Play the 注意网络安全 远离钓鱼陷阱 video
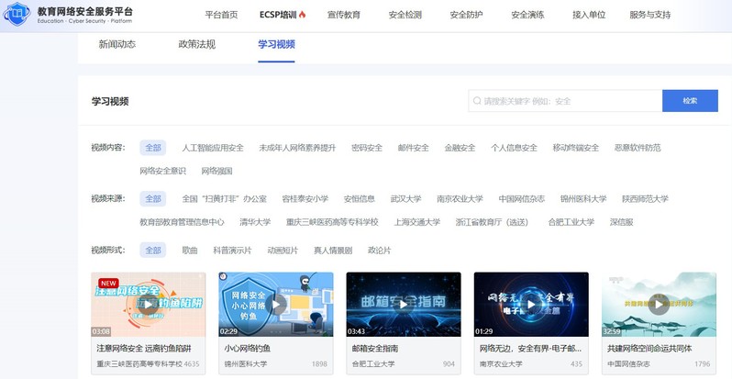The height and width of the screenshot is (379, 732). [148, 304]
